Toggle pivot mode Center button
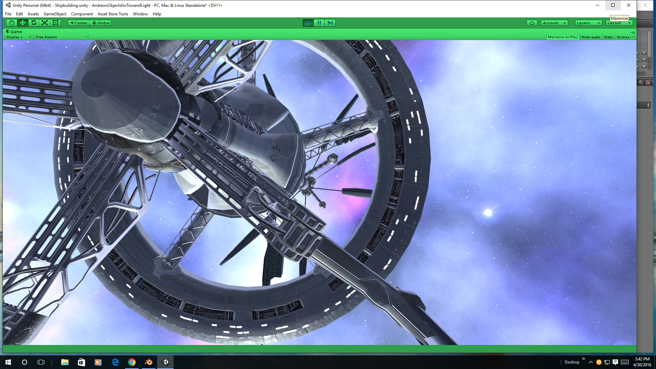Image resolution: width=656 pixels, height=369 pixels. pos(79,23)
